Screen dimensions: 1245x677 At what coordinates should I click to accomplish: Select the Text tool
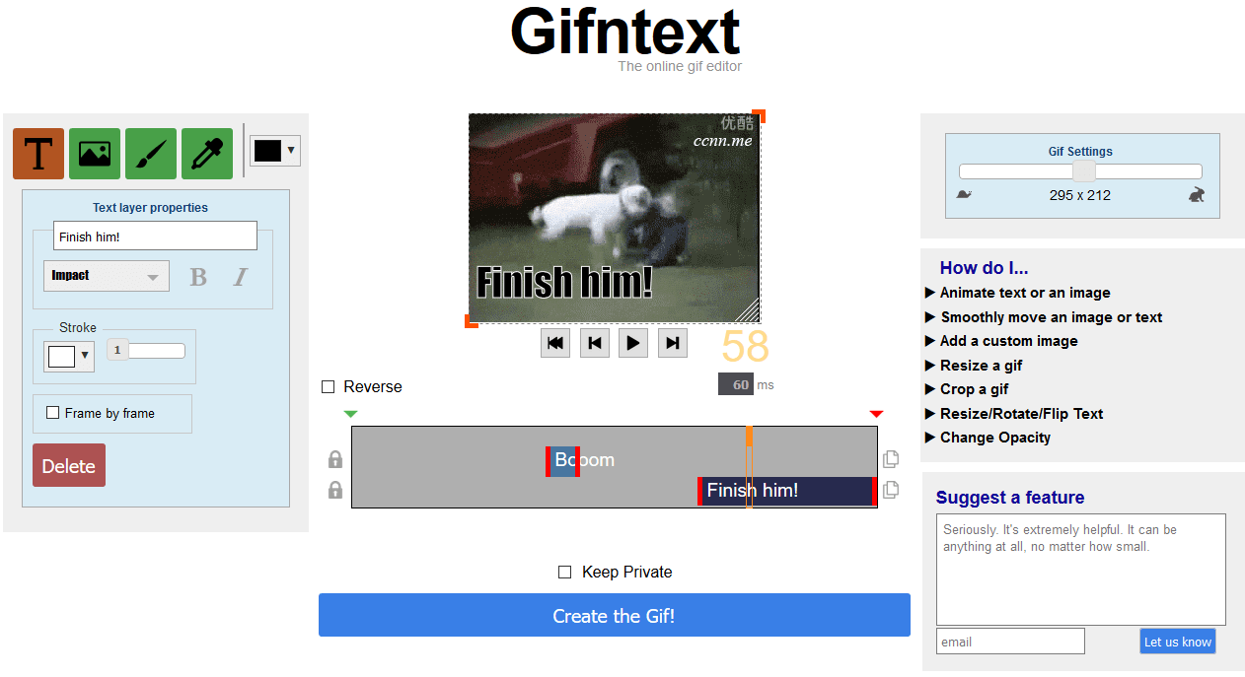(x=38, y=154)
